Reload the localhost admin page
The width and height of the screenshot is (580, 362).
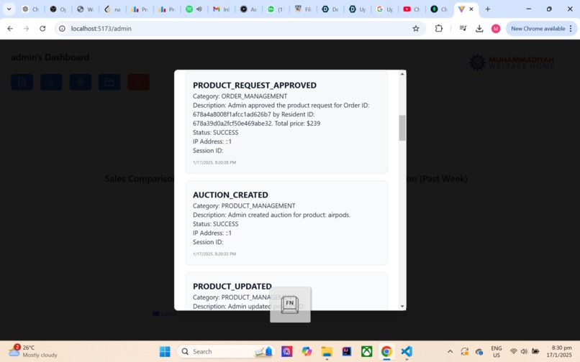click(42, 29)
